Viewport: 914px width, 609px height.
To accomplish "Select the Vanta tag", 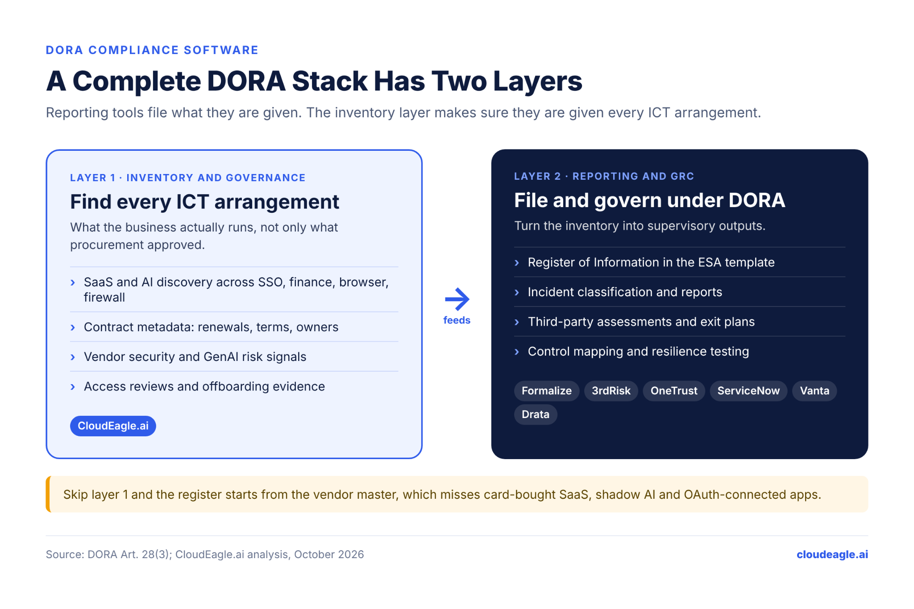I will point(814,391).
